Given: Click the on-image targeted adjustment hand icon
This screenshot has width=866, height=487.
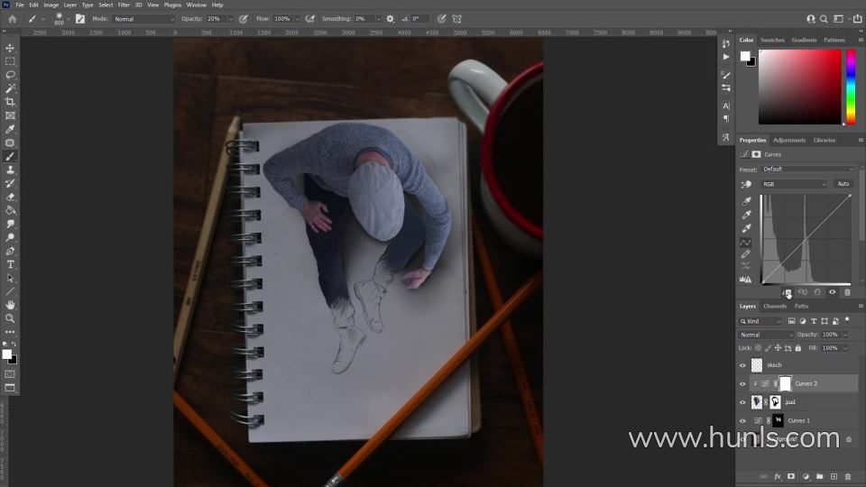Looking at the screenshot, I should [x=746, y=184].
